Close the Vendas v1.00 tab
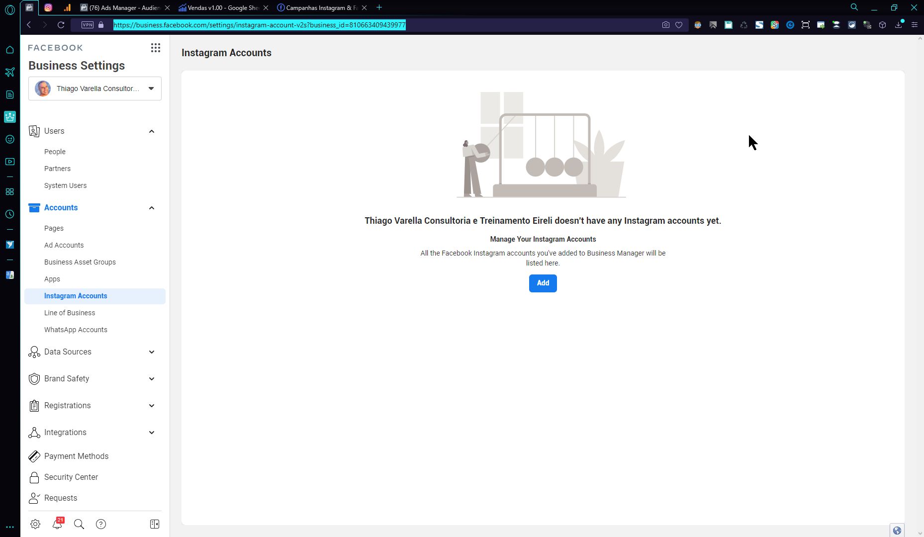 point(266,7)
